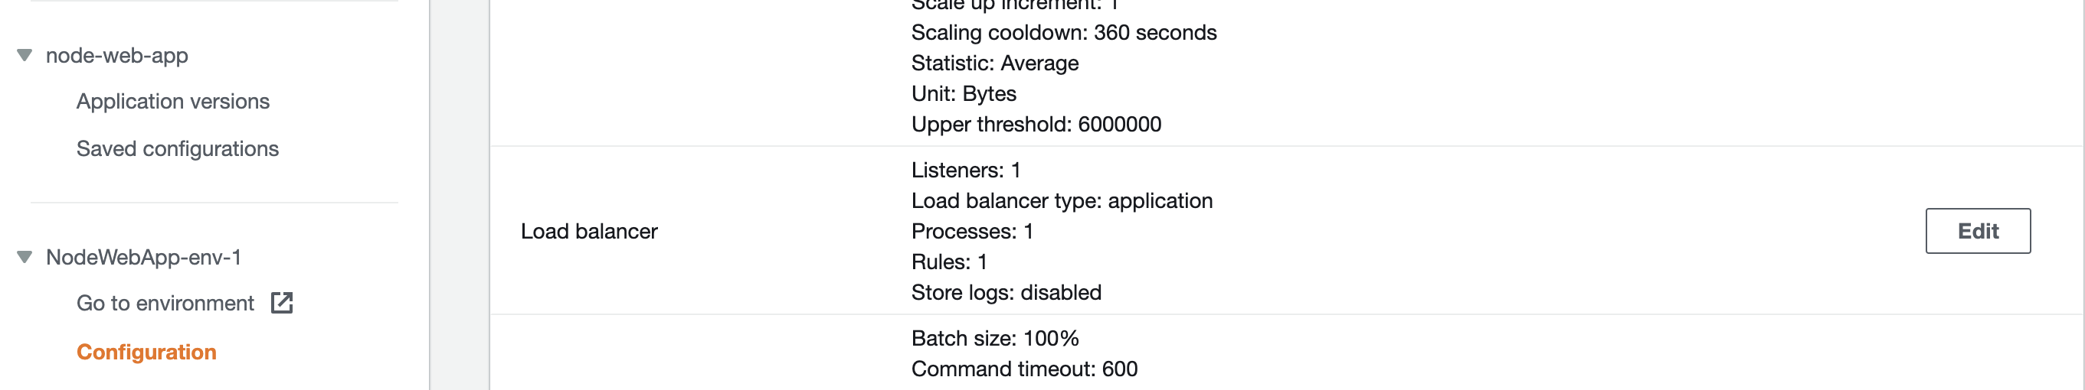Collapse the node-web-app tree arrow
The width and height of the screenshot is (2085, 390).
(x=25, y=56)
